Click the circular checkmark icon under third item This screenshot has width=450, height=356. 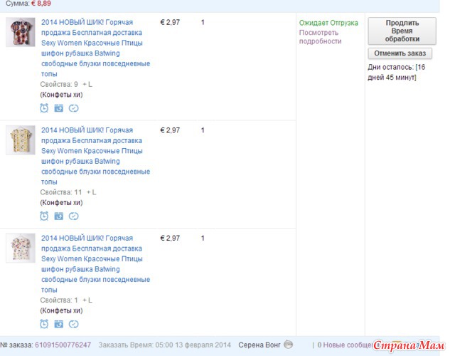(x=73, y=325)
